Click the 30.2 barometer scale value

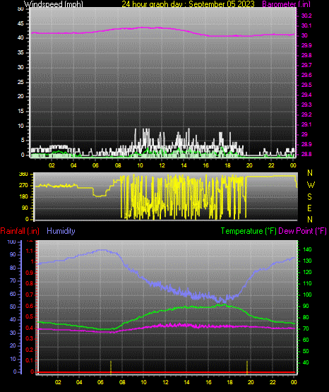306,16
